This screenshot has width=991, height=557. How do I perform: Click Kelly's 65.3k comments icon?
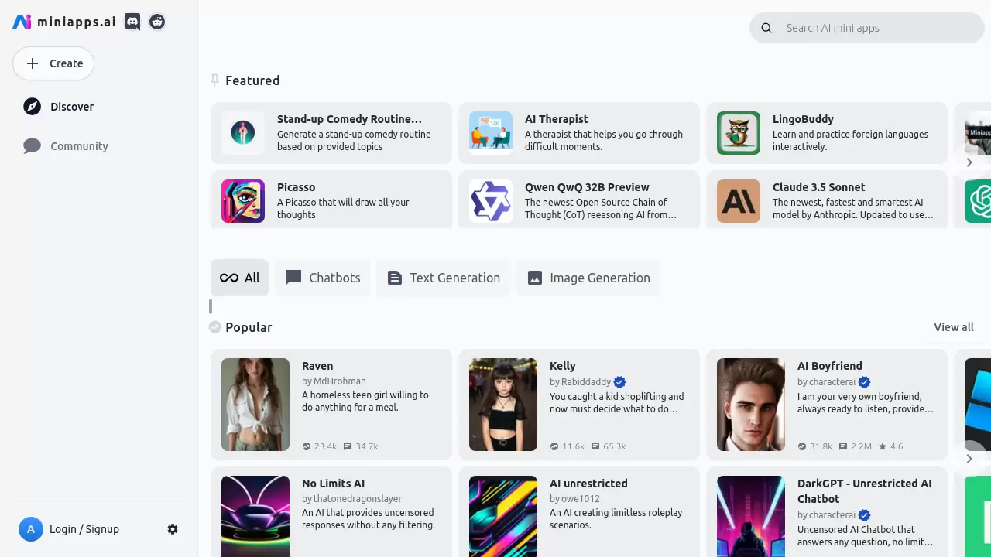click(x=595, y=446)
